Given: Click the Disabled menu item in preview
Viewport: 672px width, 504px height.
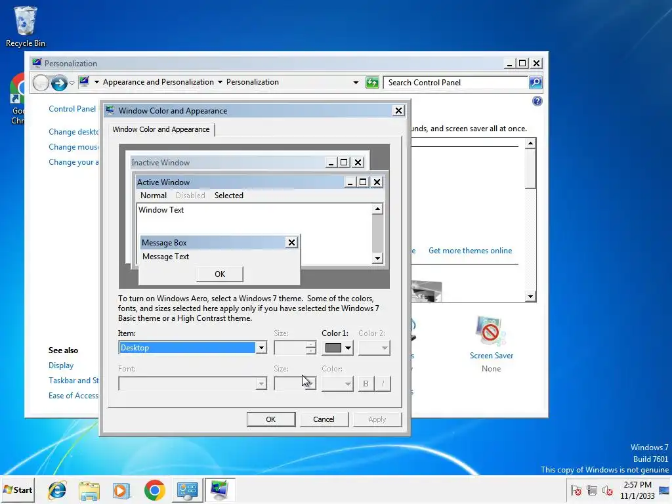Looking at the screenshot, I should click(190, 196).
